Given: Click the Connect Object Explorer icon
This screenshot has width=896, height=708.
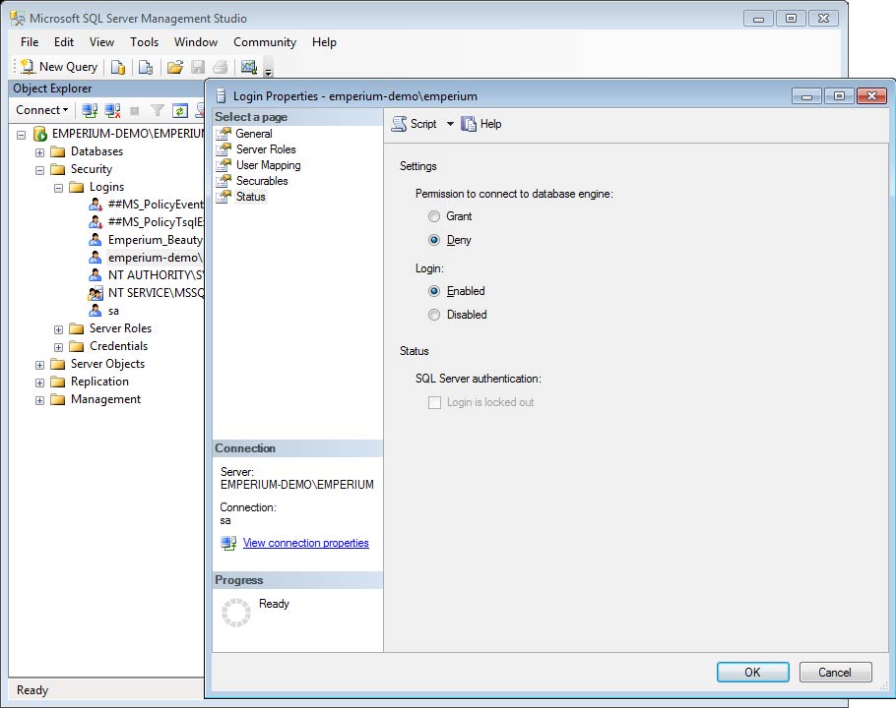Looking at the screenshot, I should click(90, 110).
